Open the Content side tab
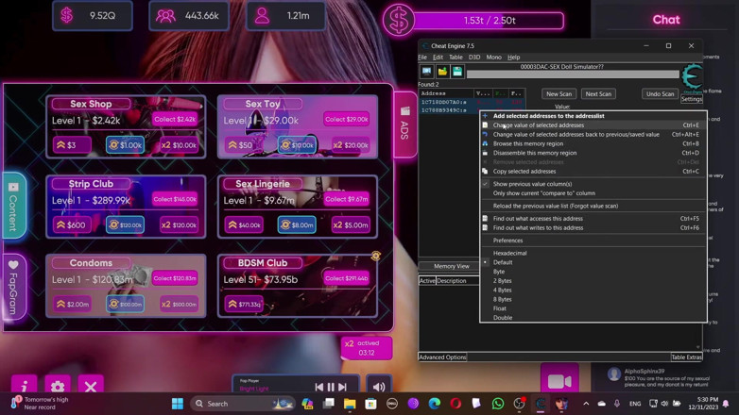This screenshot has width=739, height=415. (13, 206)
